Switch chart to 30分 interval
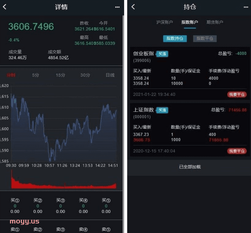The width and height of the screenshot is (251, 233). [x=85, y=75]
